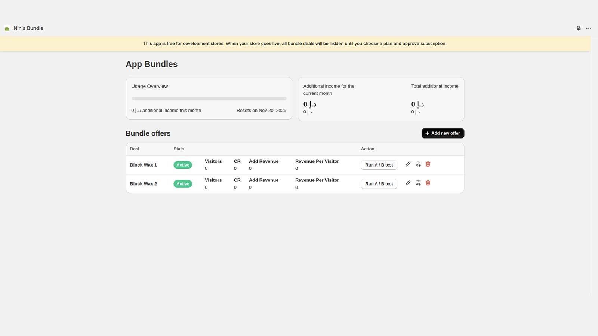Image resolution: width=598 pixels, height=336 pixels.
Task: Edit the Block Wax 2 offer
Action: click(408, 183)
